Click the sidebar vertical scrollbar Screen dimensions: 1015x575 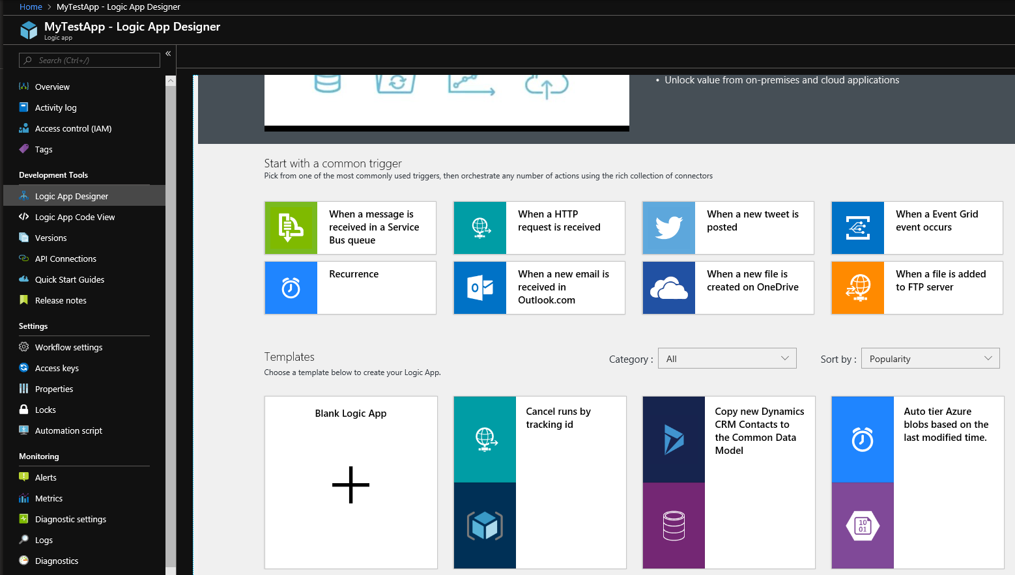171,326
